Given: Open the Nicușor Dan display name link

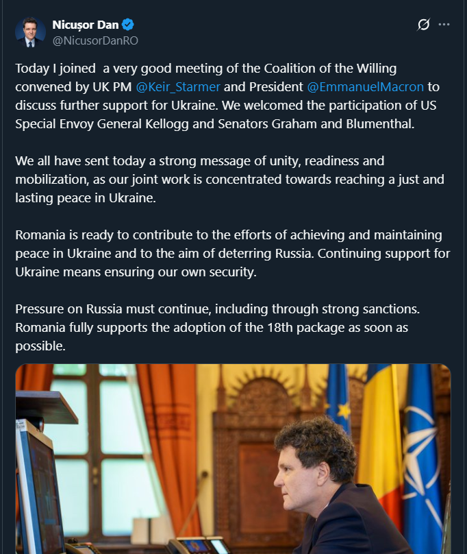Looking at the screenshot, I should coord(86,25).
